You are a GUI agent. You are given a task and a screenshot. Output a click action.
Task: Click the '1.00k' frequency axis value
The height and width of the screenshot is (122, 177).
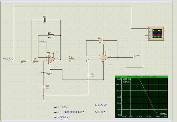[x=140, y=117]
